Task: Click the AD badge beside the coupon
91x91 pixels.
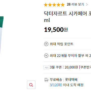Action: [x=46, y=67]
